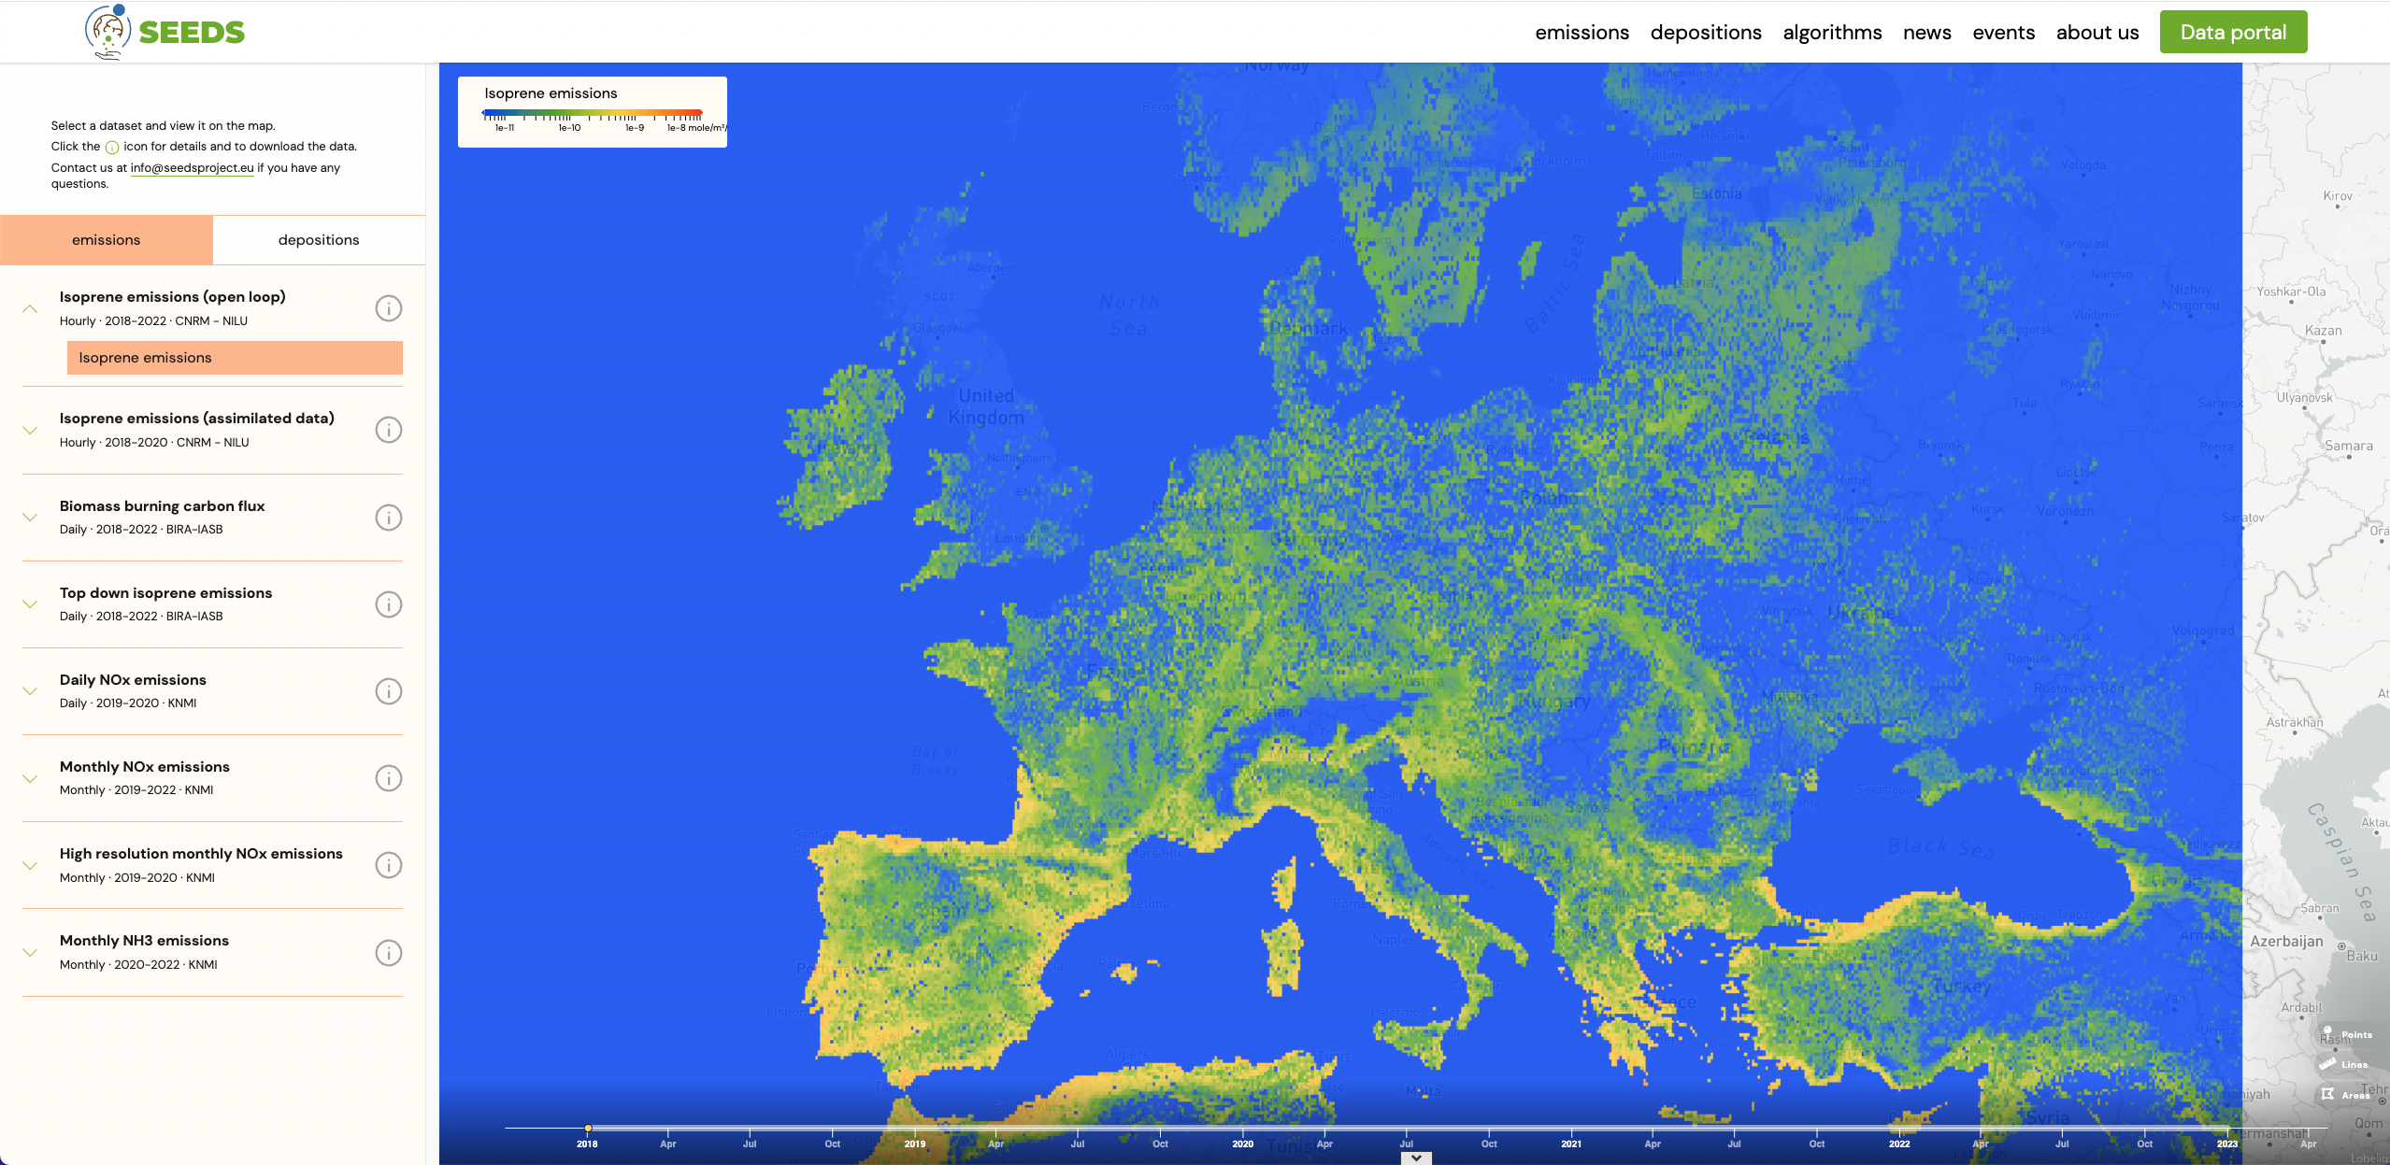Viewport: 2390px width, 1165px height.
Task: Expand High resolution monthly NOx emissions section
Action: [30, 865]
